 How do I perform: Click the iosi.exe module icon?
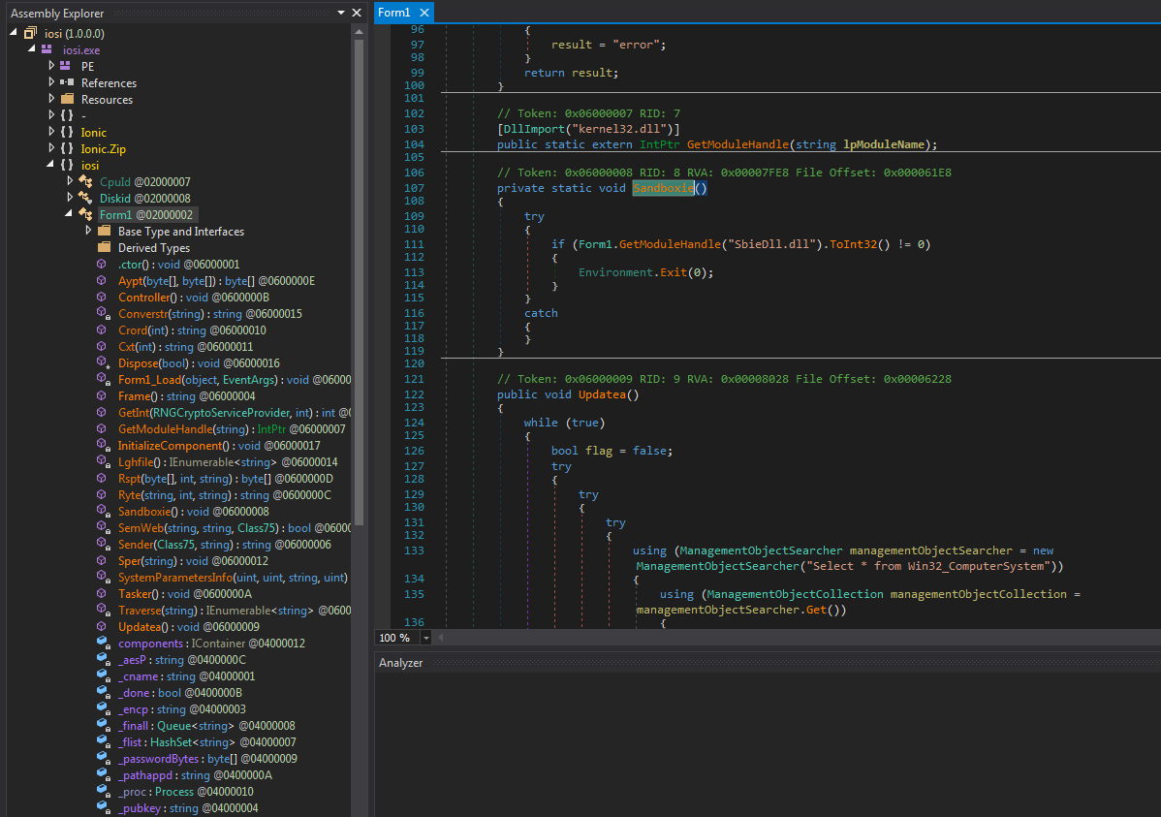pyautogui.click(x=47, y=49)
